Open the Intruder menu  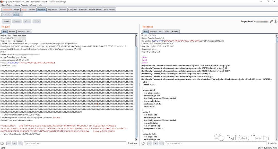tap(17, 5)
